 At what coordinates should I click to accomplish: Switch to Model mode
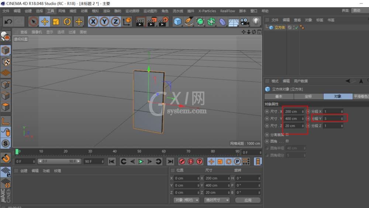click(6, 50)
